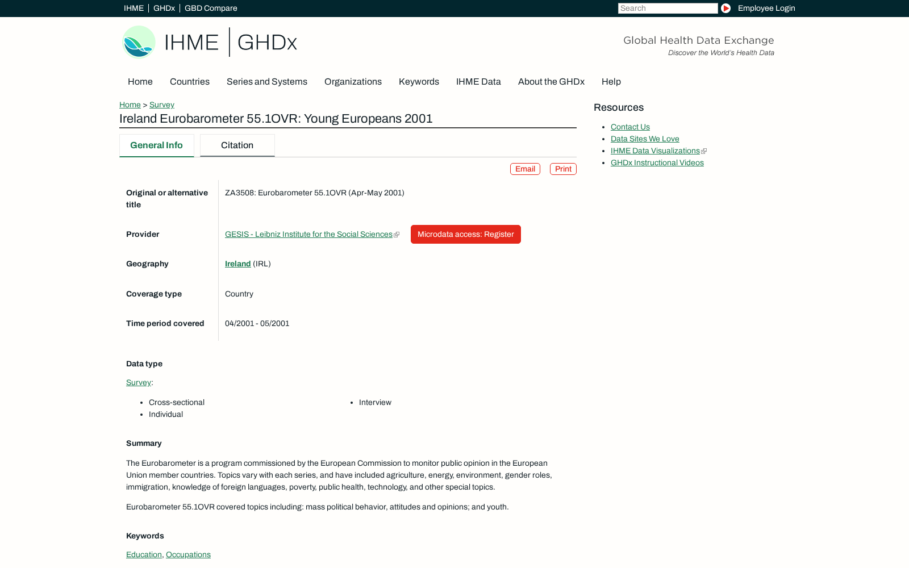Image resolution: width=909 pixels, height=568 pixels.
Task: Open the Education keyword link
Action: point(144,555)
